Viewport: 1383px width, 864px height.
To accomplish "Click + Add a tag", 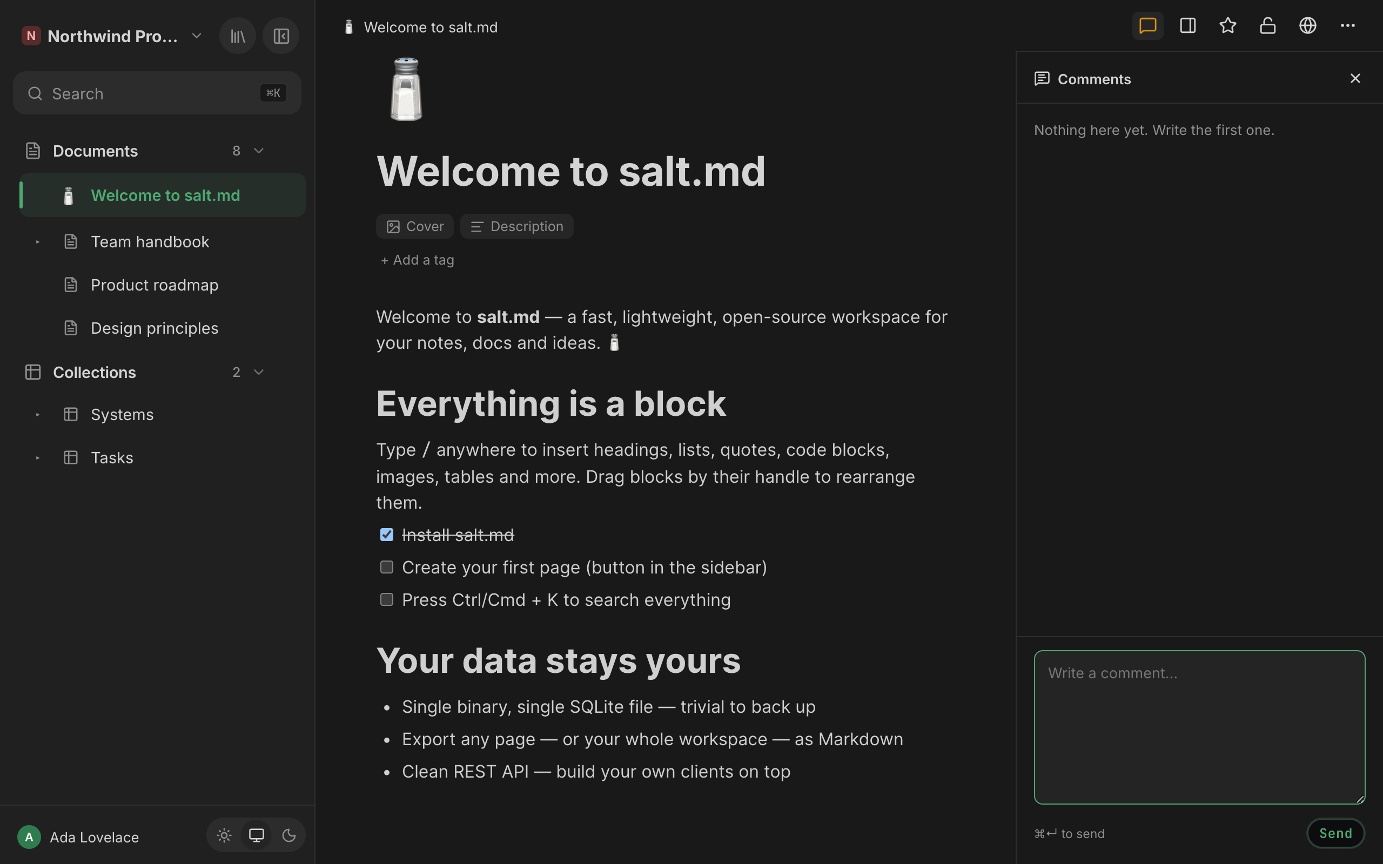I will (417, 260).
